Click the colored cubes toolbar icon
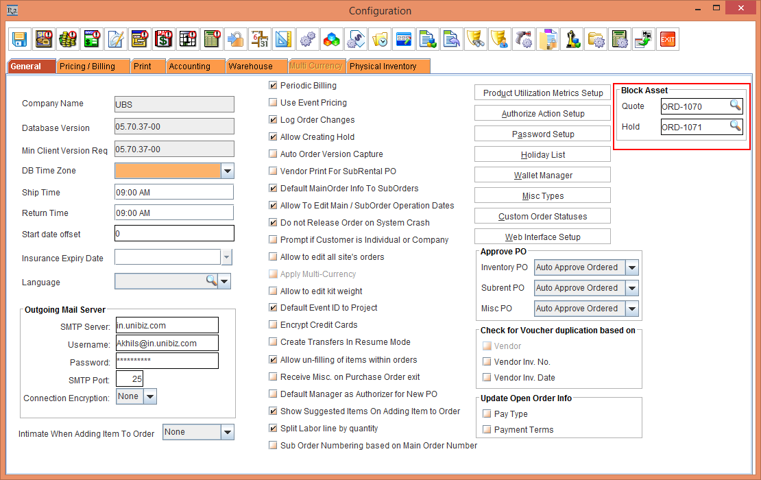This screenshot has width=761, height=480. [331, 39]
